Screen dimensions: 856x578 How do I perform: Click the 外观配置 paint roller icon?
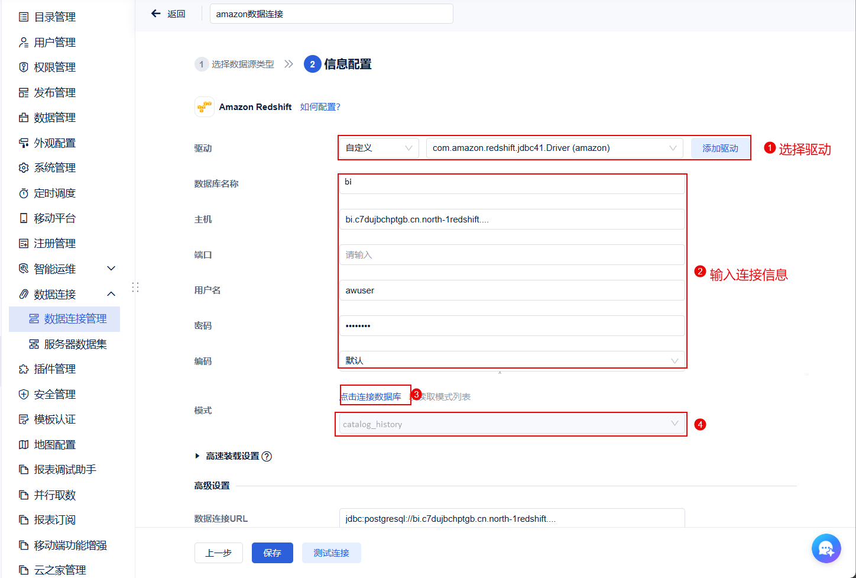[24, 143]
